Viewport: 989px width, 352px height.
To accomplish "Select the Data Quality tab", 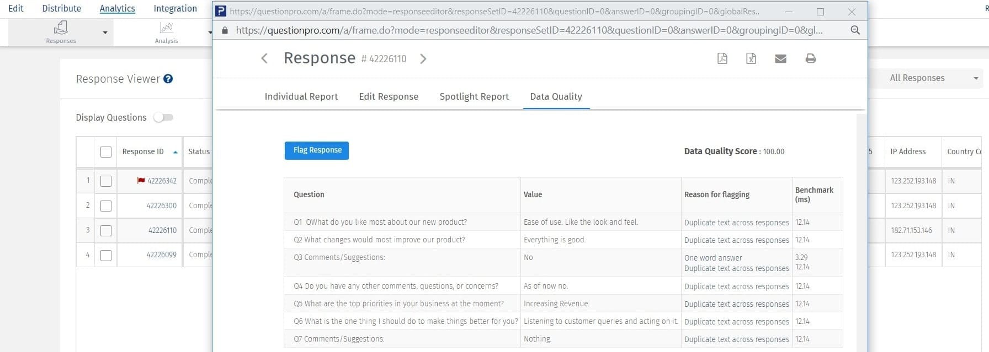I will tap(556, 96).
